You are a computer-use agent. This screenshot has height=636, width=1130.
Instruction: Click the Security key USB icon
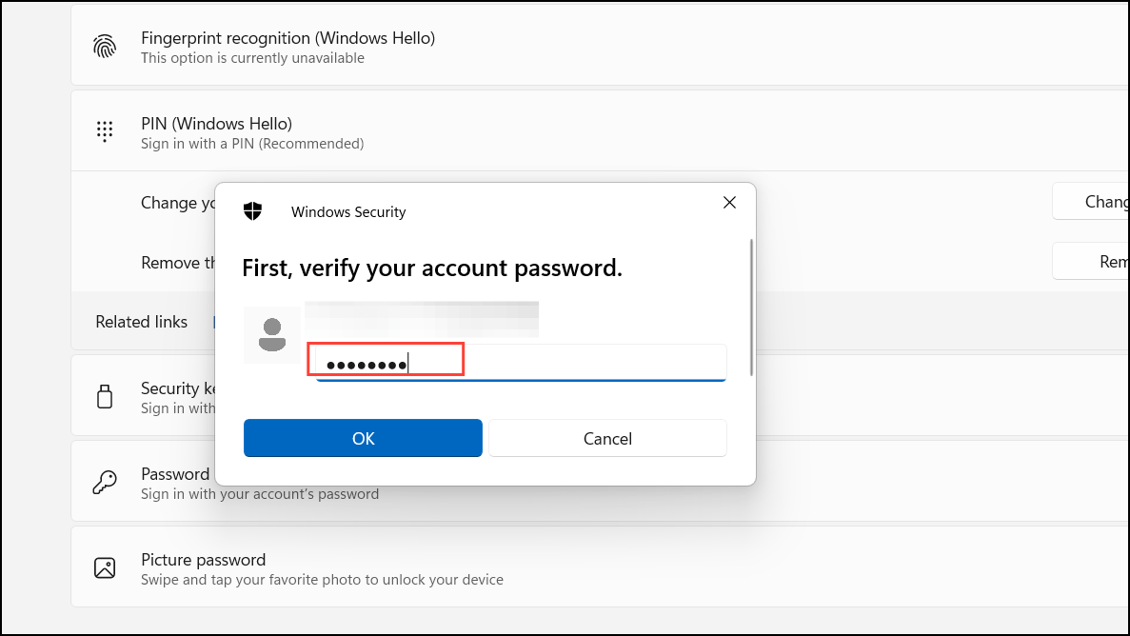[105, 395]
